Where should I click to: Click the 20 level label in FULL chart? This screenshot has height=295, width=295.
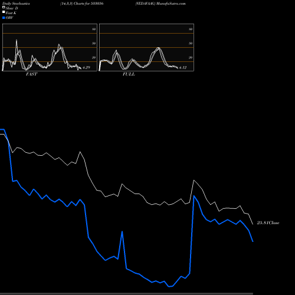tap(191, 57)
